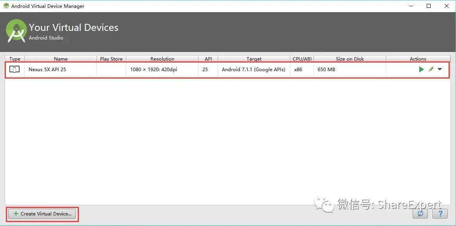Open the help question mark button
Screen dimensions: 456x226
tap(440, 214)
